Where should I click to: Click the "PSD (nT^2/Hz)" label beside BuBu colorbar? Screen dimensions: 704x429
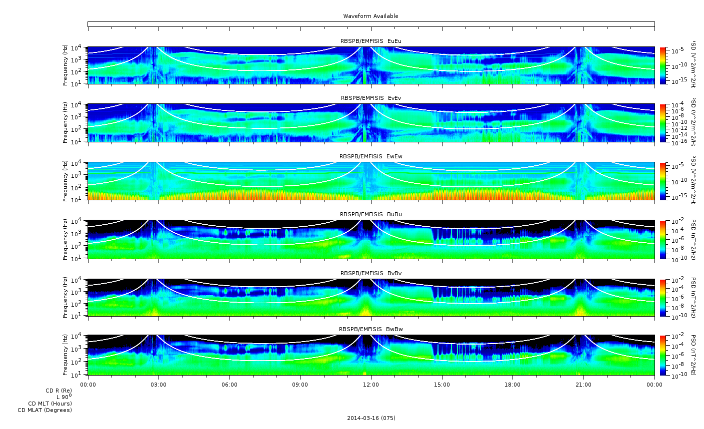[693, 239]
